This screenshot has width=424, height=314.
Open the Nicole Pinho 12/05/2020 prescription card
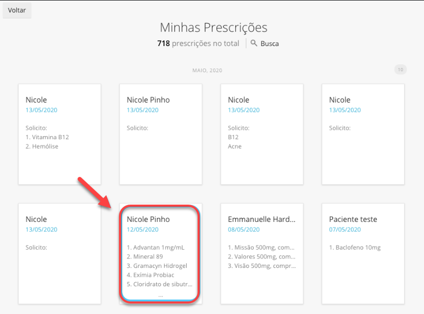[x=160, y=253]
